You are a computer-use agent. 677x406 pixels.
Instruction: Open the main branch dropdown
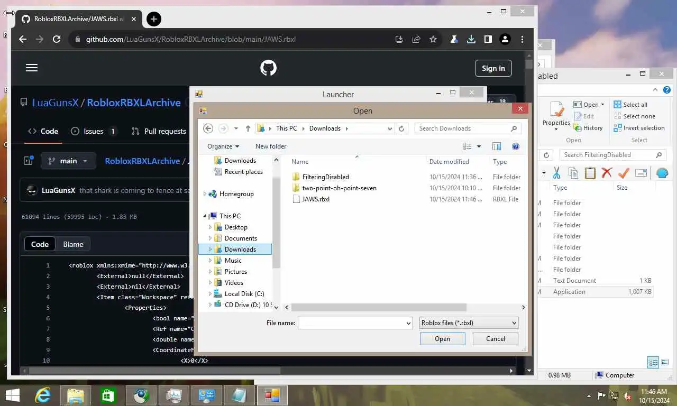click(68, 161)
